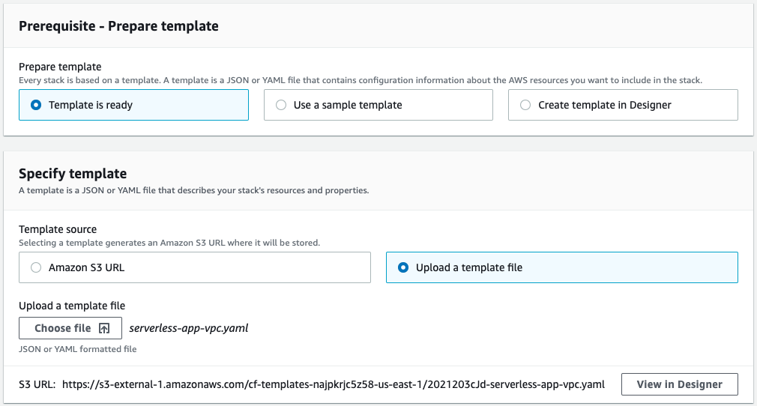Click the JSON or YAML formatted file hint
Image resolution: width=757 pixels, height=406 pixels.
78,349
